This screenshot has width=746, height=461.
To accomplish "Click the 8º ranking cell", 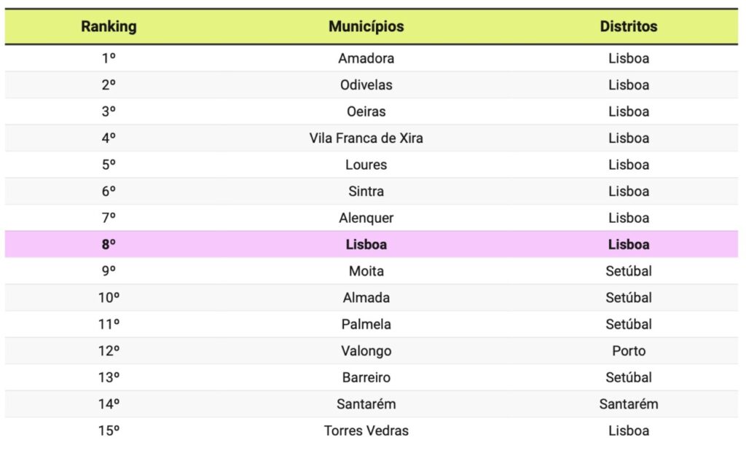I will pos(109,245).
